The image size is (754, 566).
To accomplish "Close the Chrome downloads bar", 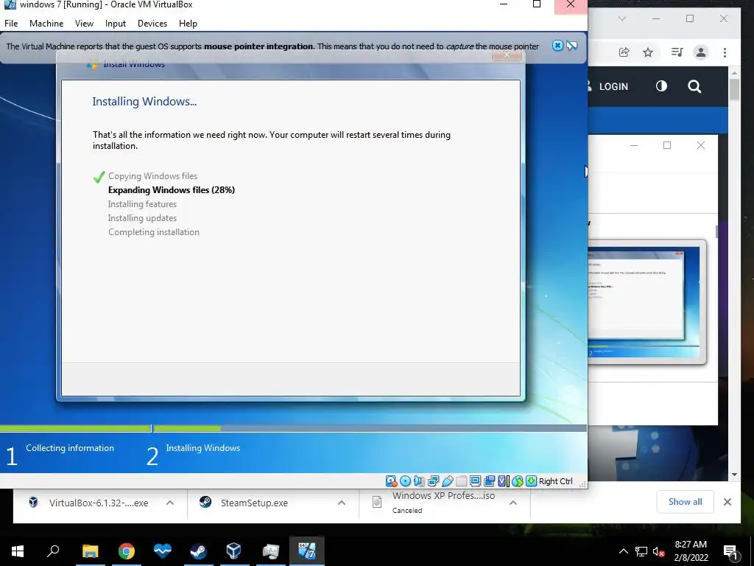I will click(727, 502).
